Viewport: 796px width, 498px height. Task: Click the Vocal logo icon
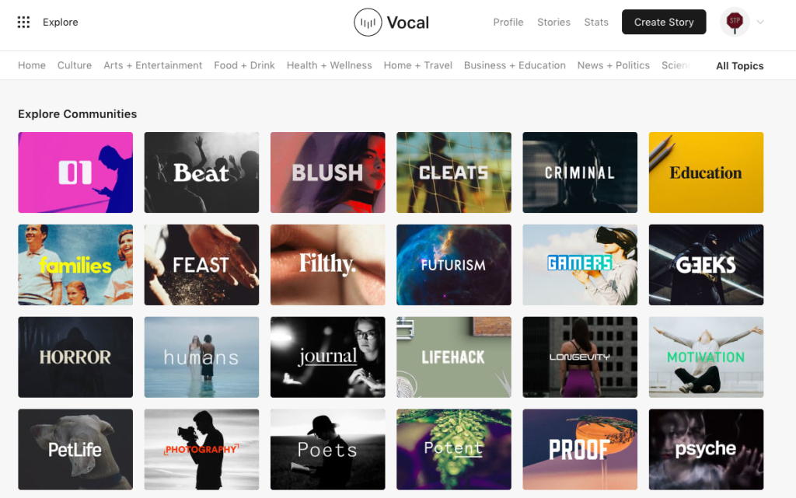point(368,23)
